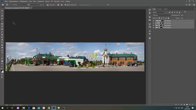Select the Blur tool
Image resolution: width=196 pixels, height=110 pixels.
2,45
